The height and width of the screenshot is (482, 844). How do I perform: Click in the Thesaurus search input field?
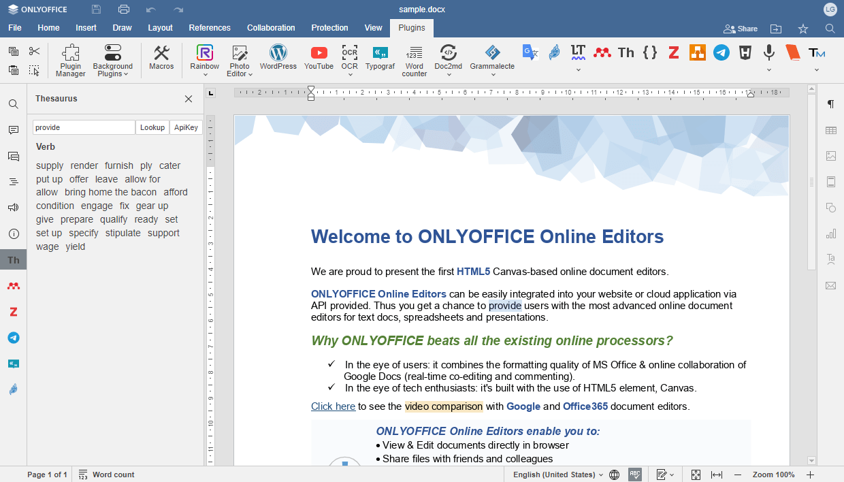[84, 127]
